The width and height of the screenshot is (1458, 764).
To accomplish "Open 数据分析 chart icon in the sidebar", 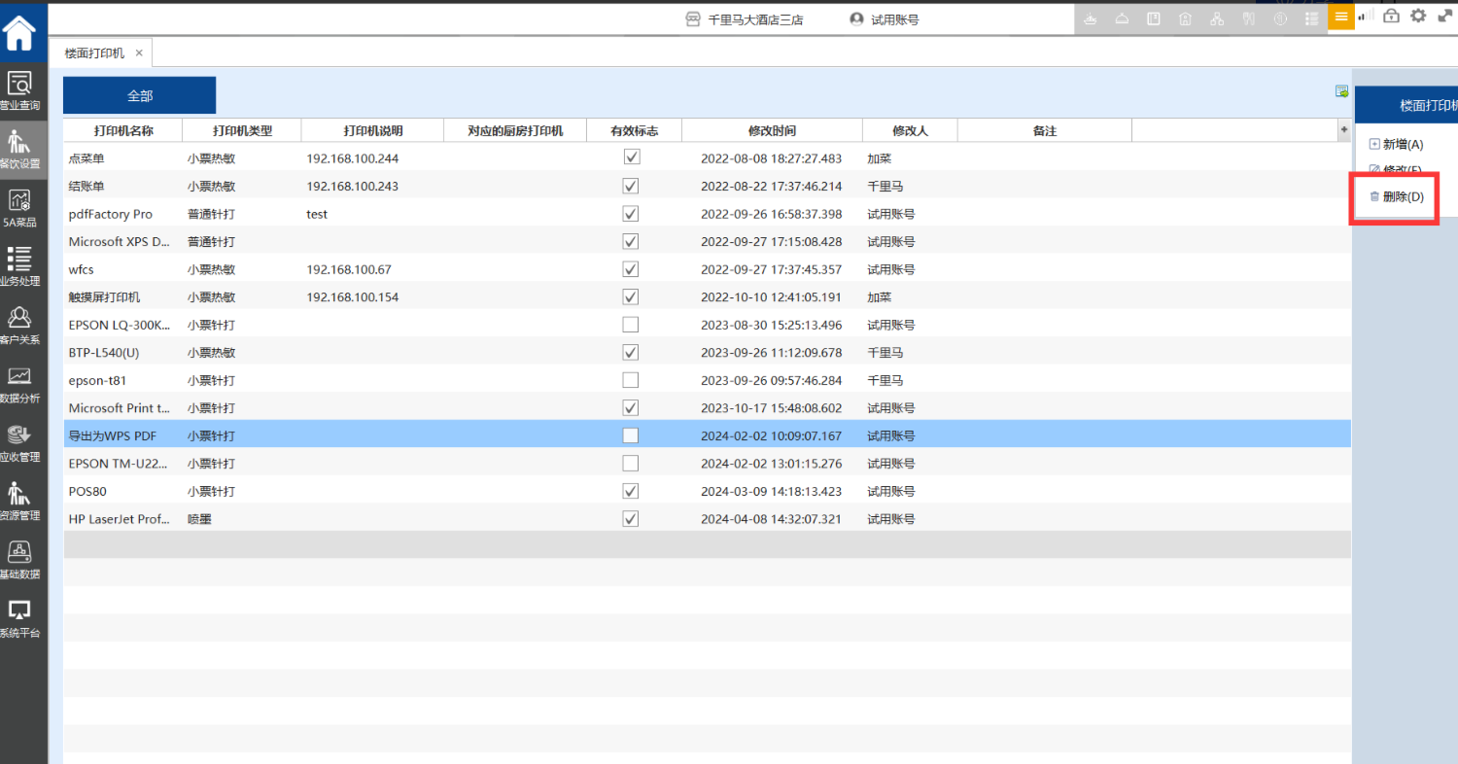I will (x=20, y=384).
